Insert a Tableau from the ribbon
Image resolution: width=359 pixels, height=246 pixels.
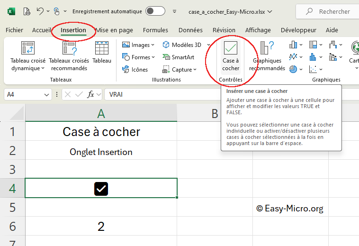pos(102,52)
